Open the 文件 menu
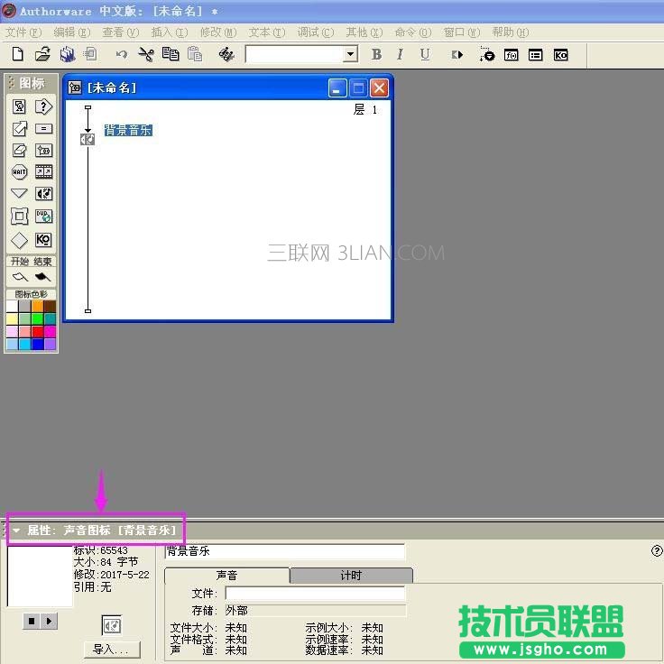 click(x=23, y=32)
